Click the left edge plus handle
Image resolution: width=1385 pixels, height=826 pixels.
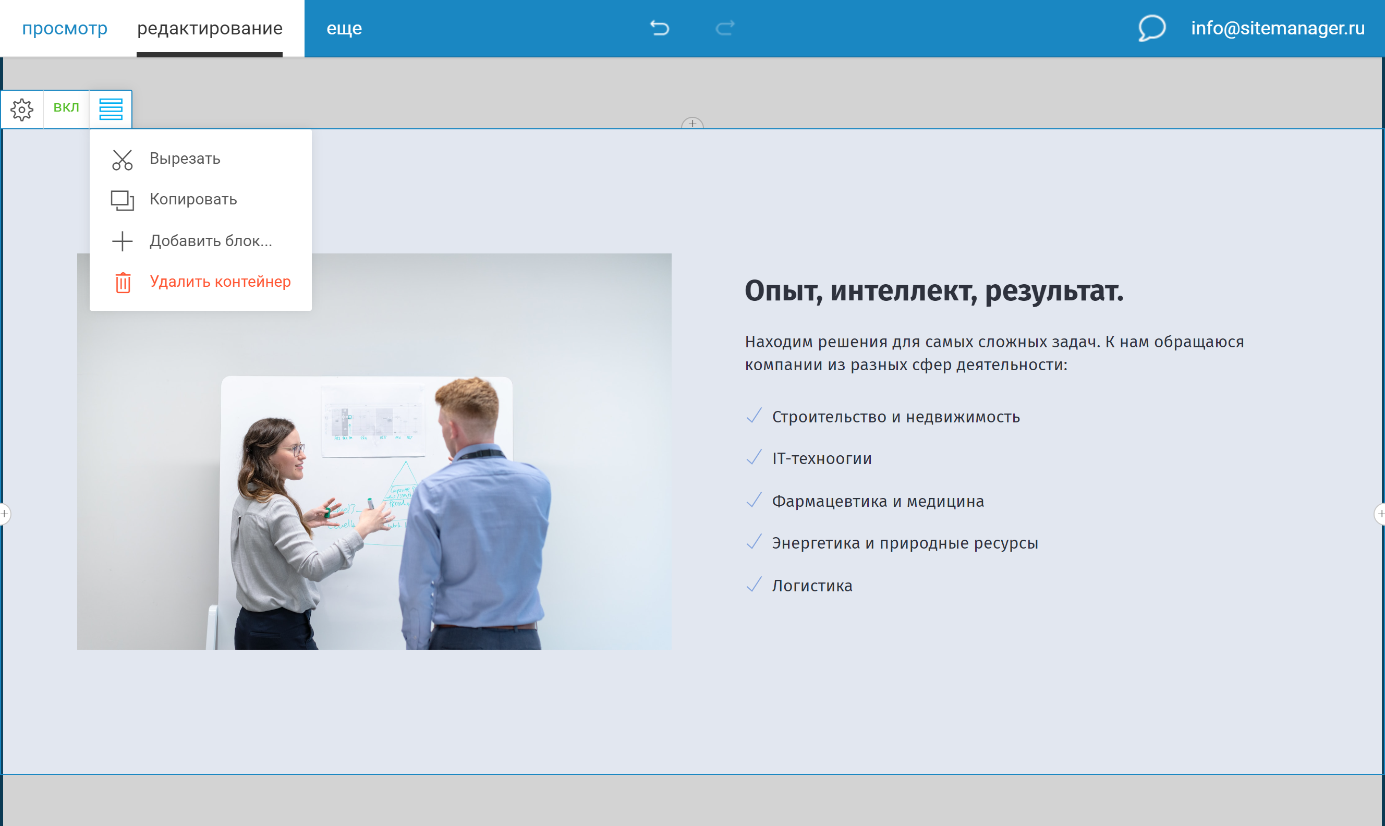coord(5,514)
